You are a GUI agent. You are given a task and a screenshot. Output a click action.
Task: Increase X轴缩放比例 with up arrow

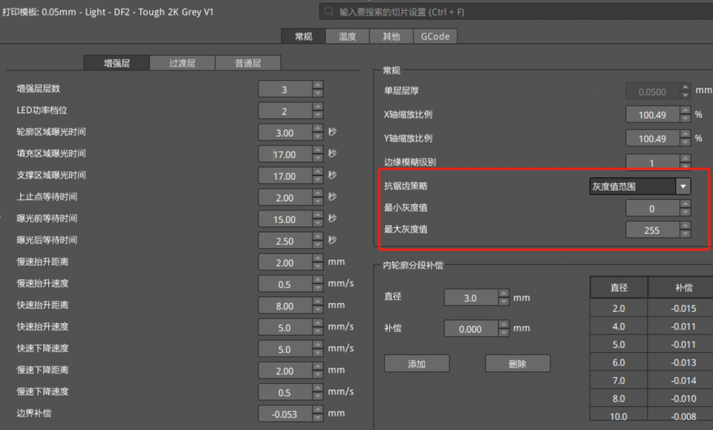[x=686, y=111]
